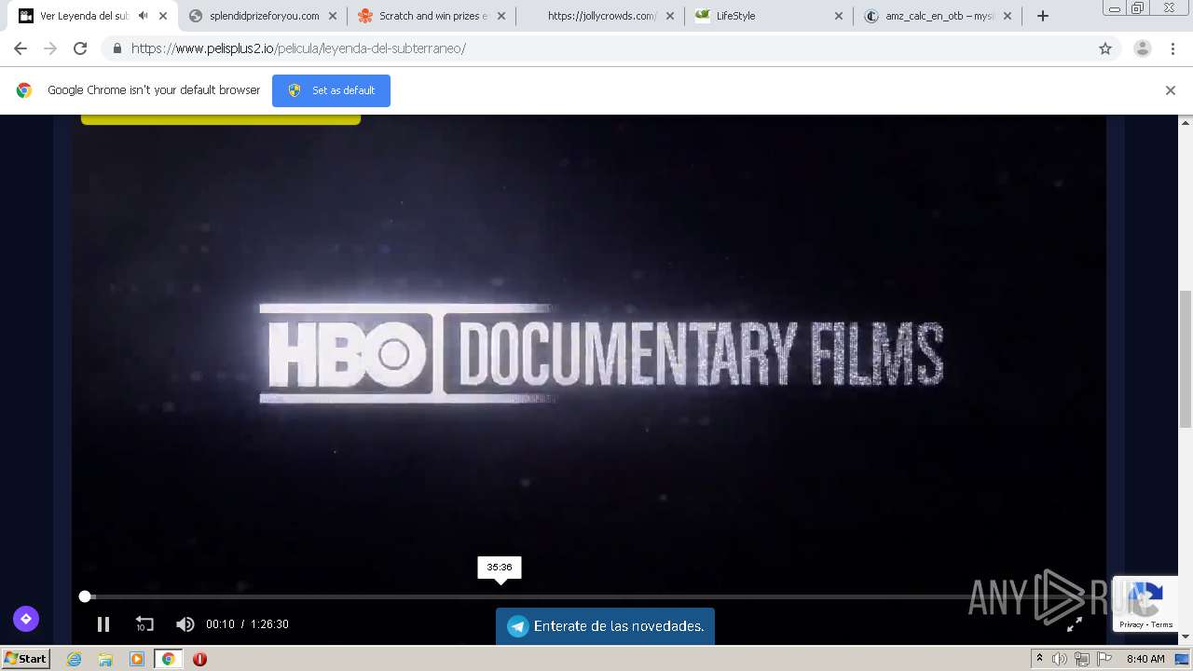Rewind video 10 seconds
Image resolution: width=1193 pixels, height=671 pixels.
click(x=144, y=624)
